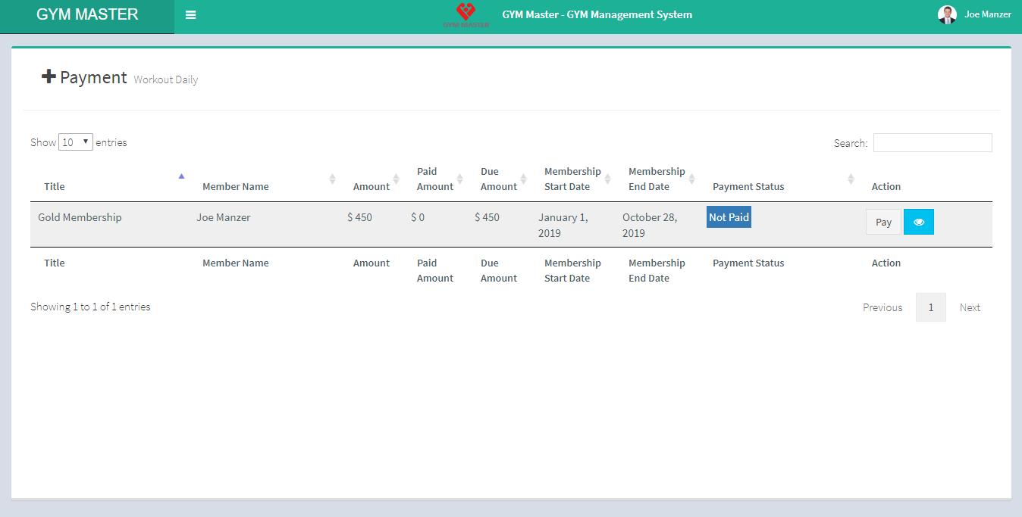Click Joe Manzer's profile avatar

[x=947, y=14]
